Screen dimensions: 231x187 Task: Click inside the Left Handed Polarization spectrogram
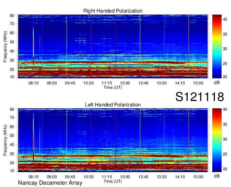pyautogui.click(x=113, y=140)
